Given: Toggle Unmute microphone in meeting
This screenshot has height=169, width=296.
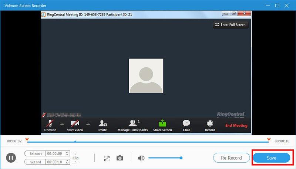Looking at the screenshot, I should [x=50, y=124].
